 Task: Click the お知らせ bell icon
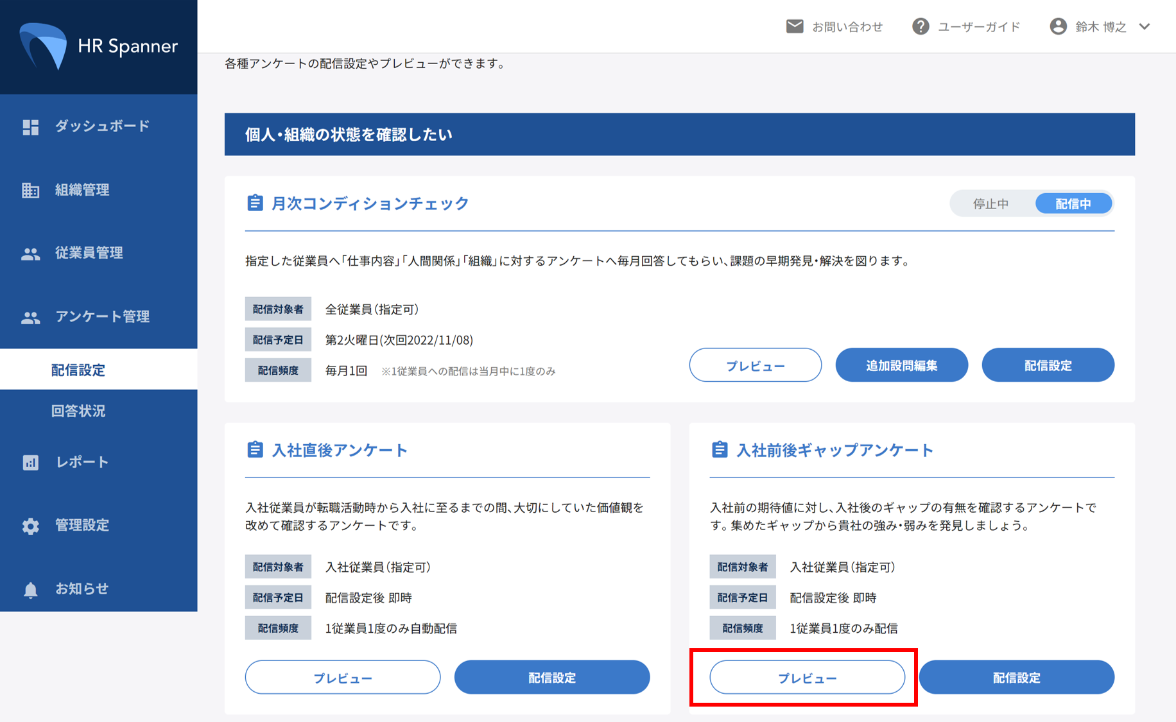click(30, 590)
